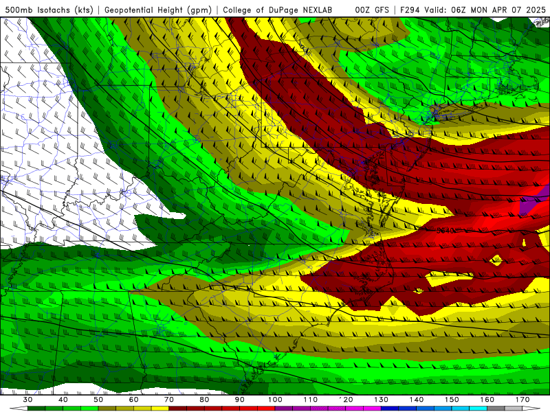Image resolution: width=550 pixels, height=412 pixels.
Task: Click the 'College of DuPage NEXLAB' label
Action: pyautogui.click(x=278, y=10)
